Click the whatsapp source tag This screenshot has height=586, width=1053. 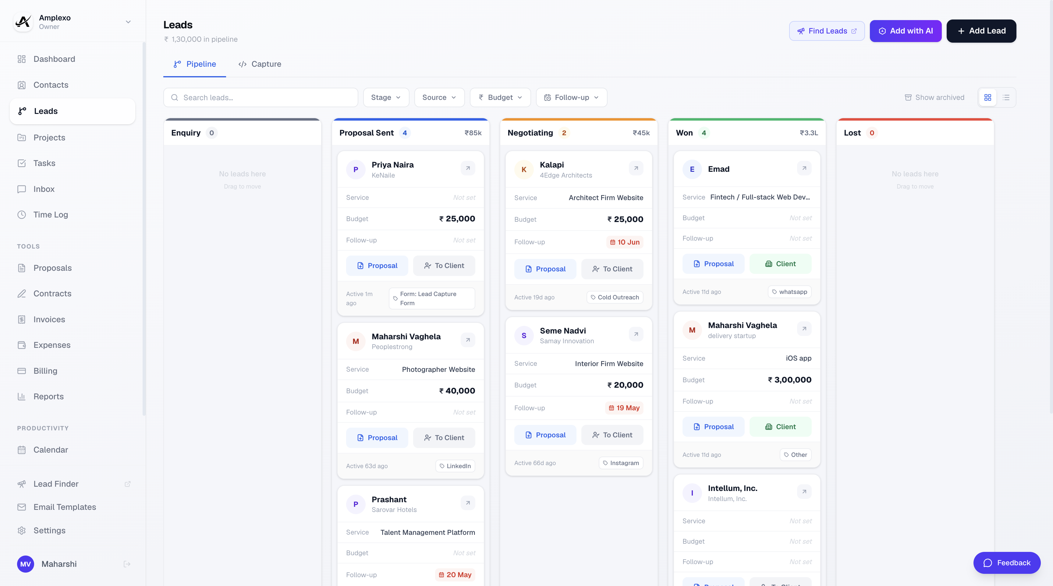[x=789, y=292]
